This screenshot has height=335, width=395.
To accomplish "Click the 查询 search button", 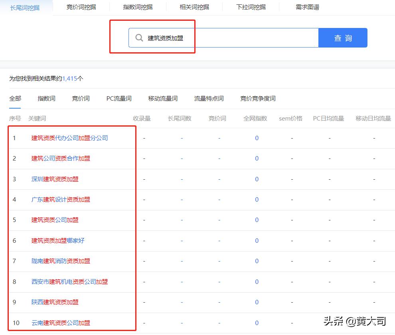I will coord(343,37).
